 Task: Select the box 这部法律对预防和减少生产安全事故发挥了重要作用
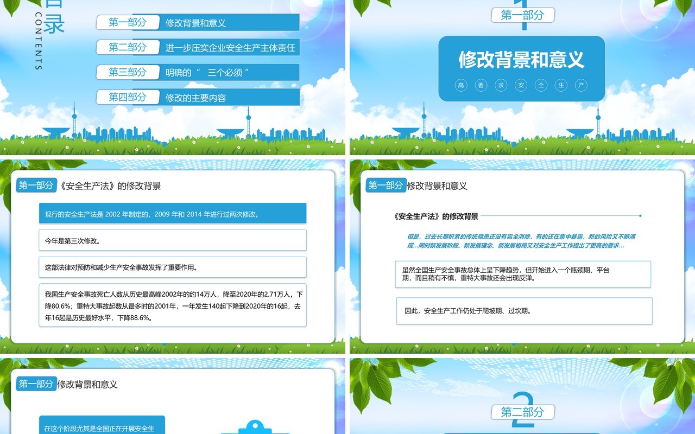[173, 267]
